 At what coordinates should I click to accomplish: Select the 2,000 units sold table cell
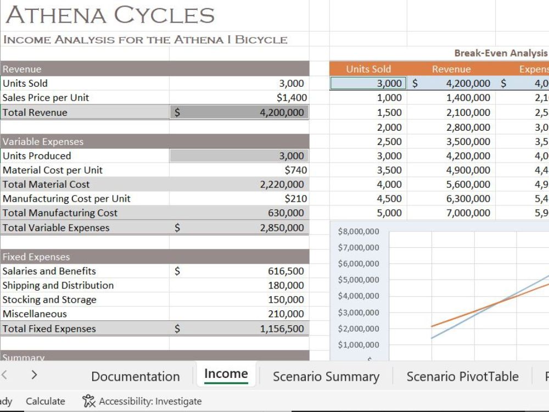pyautogui.click(x=368, y=127)
